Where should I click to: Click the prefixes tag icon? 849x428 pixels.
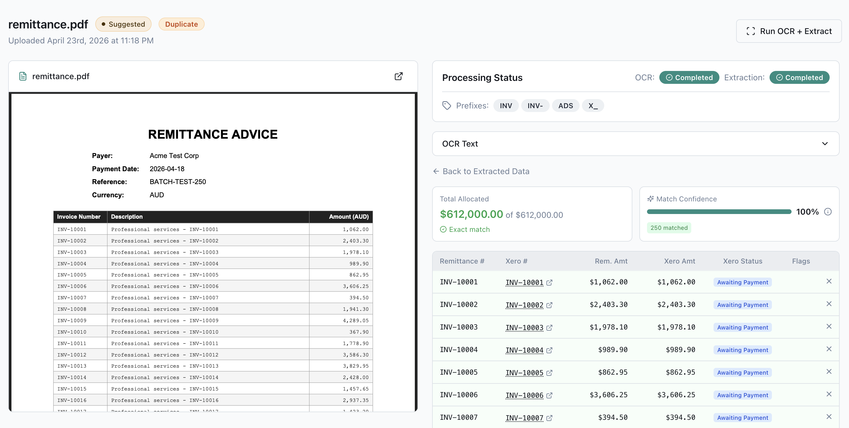click(446, 106)
